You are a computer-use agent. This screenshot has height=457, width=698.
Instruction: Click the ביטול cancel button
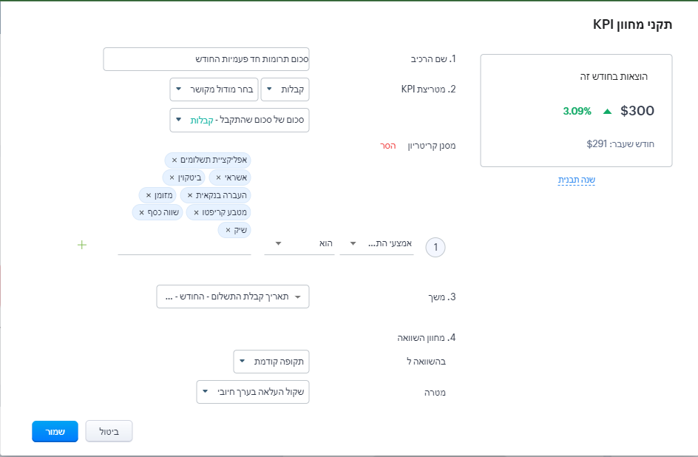coord(109,431)
